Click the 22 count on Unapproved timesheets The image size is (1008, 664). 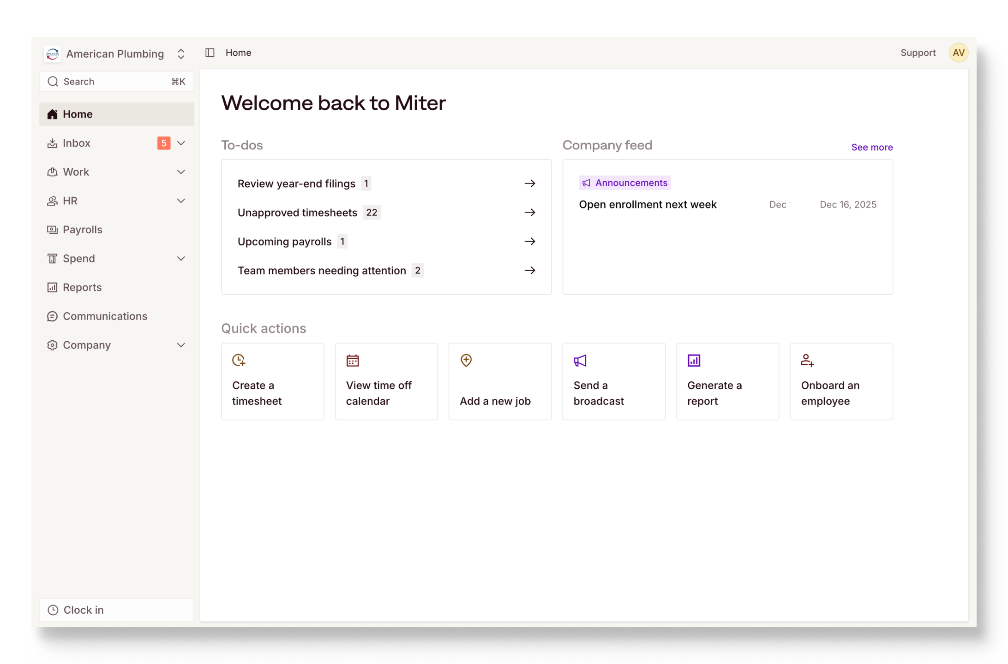(x=372, y=213)
